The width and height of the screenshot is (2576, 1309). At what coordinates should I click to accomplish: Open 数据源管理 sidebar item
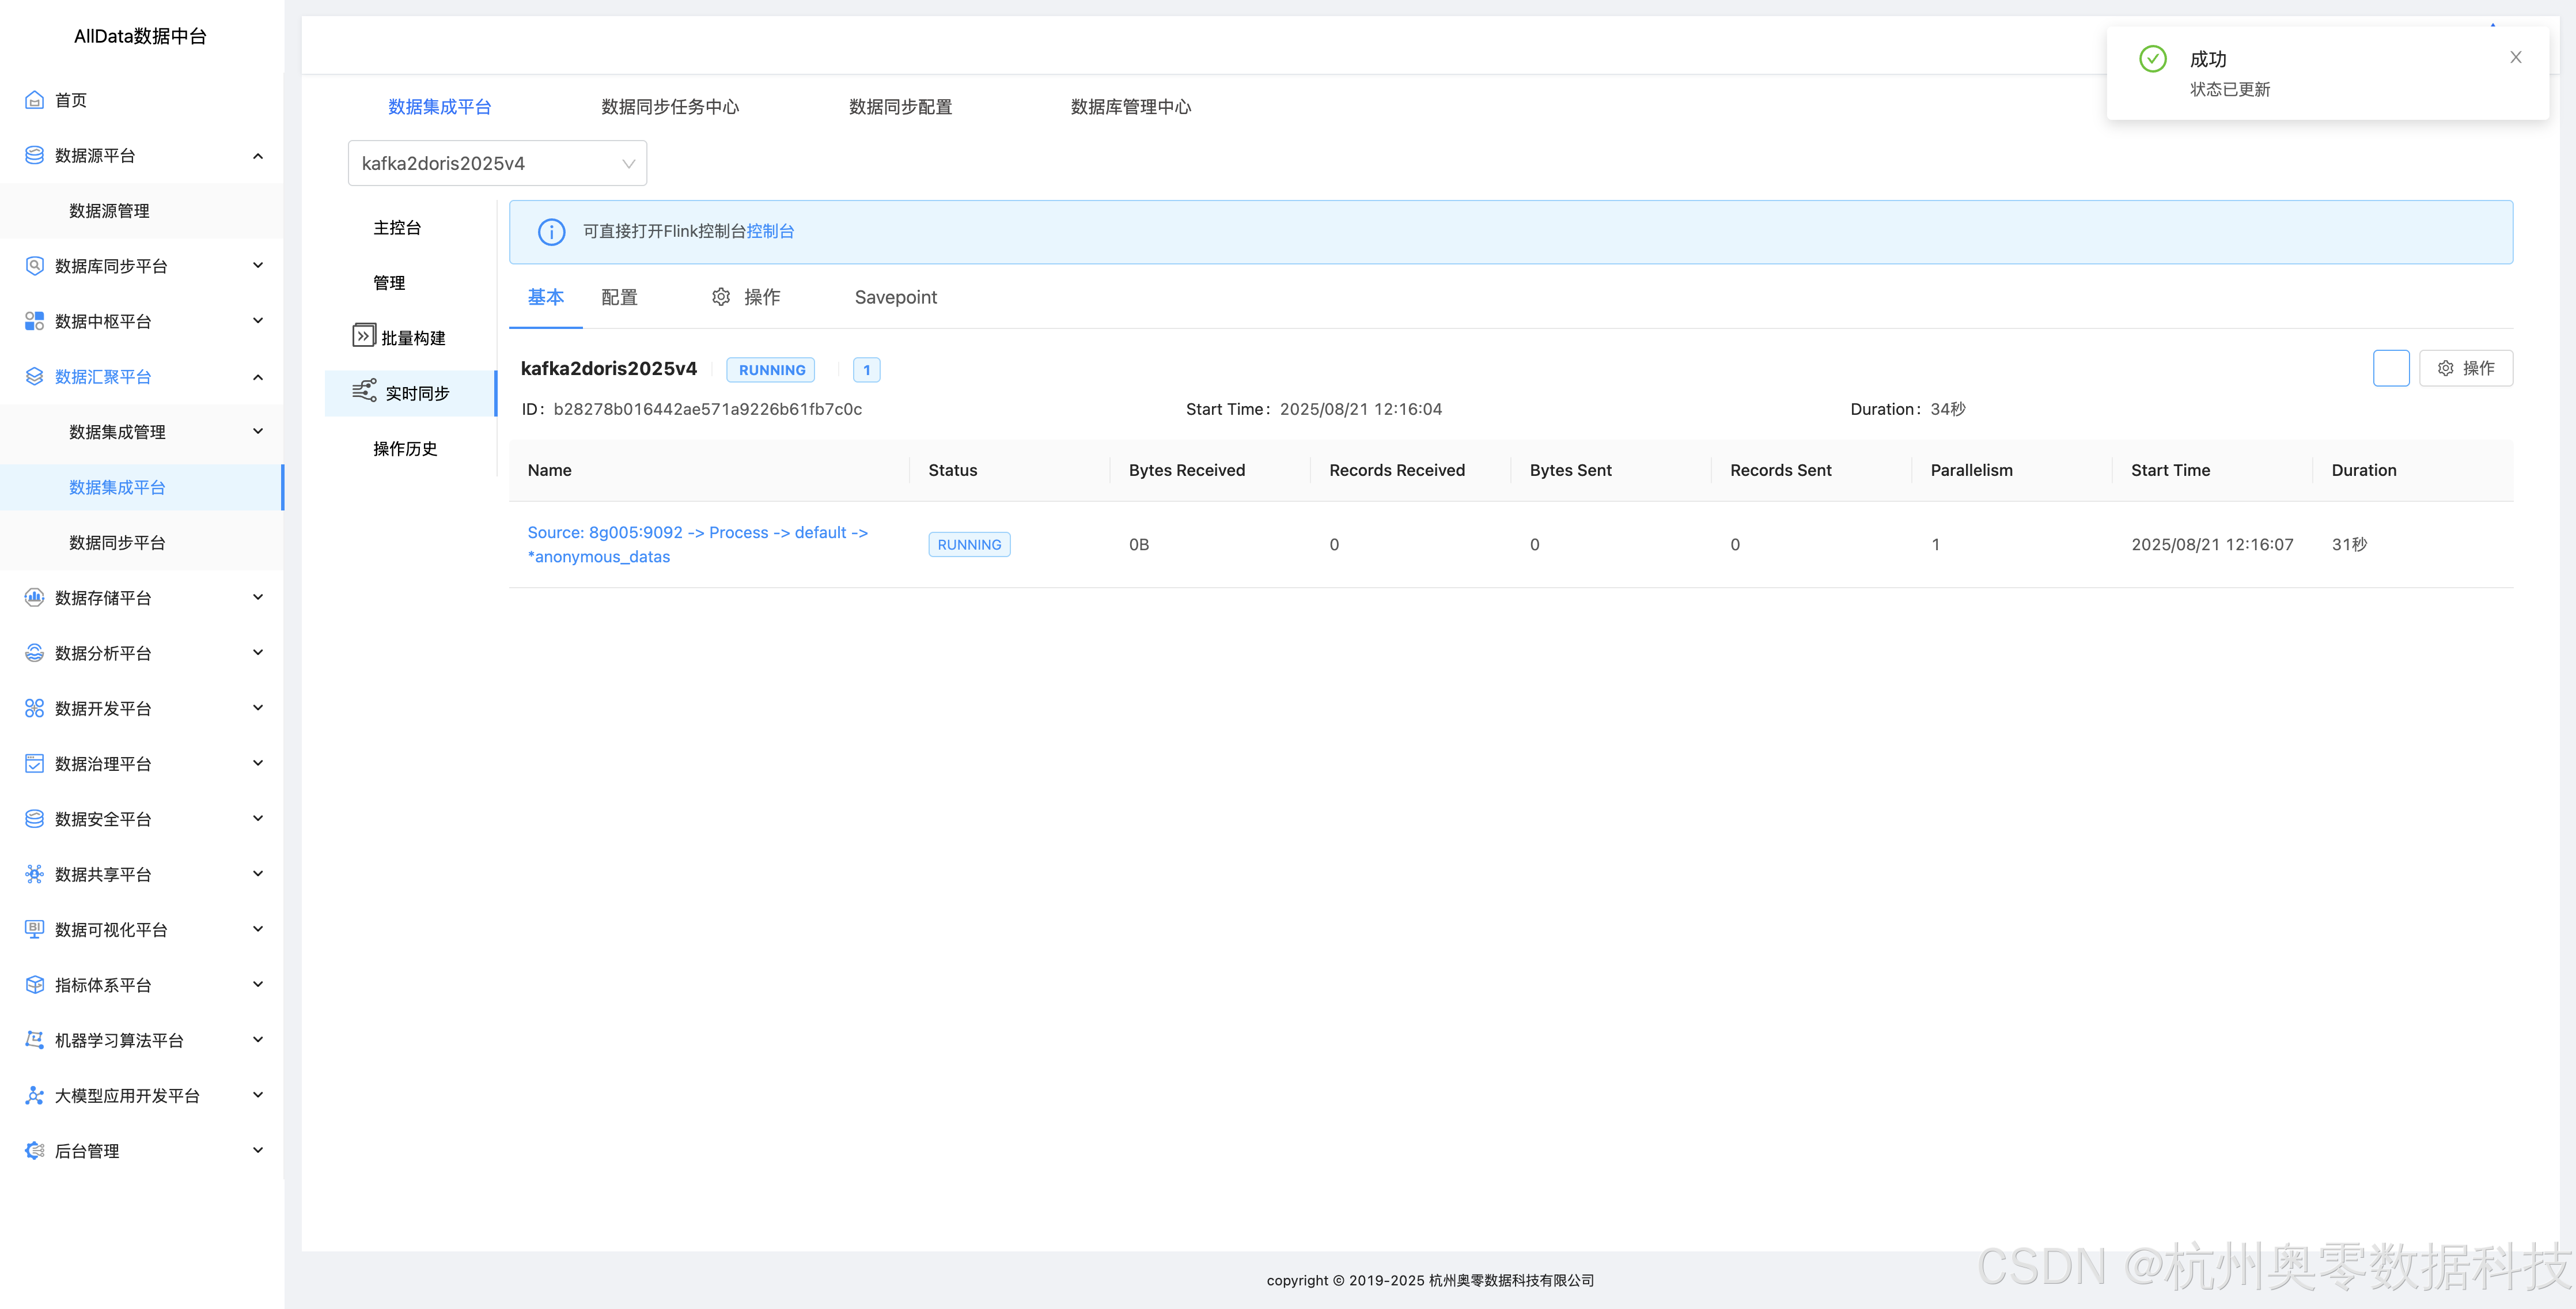click(x=109, y=211)
